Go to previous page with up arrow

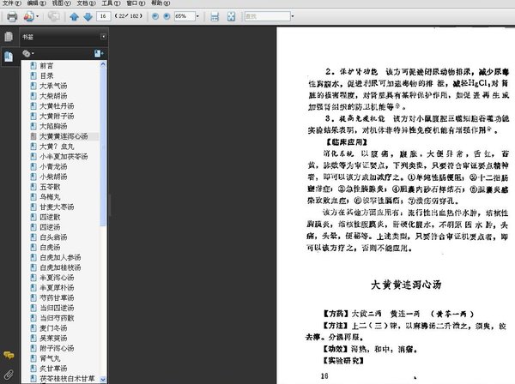(74, 16)
